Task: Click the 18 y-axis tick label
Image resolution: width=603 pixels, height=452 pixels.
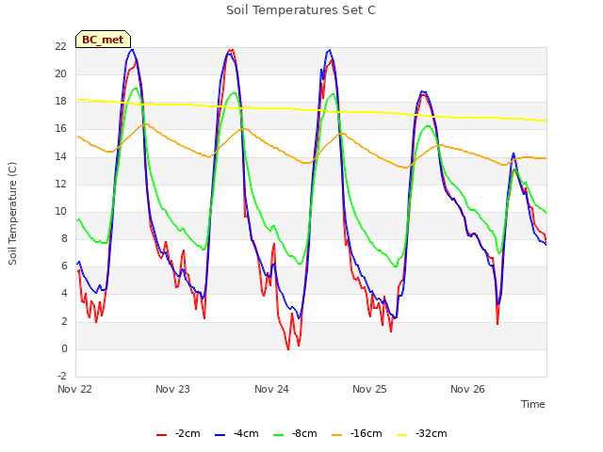Action: tap(60, 101)
